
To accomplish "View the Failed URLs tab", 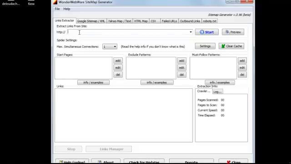I will coord(169,21).
